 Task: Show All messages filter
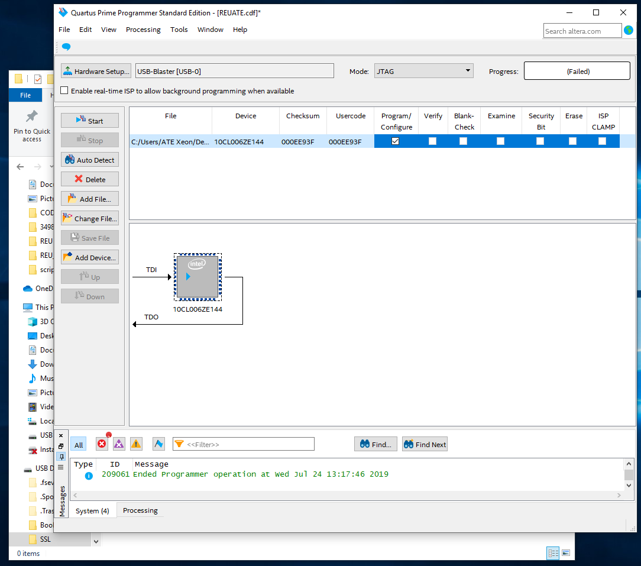[79, 445]
